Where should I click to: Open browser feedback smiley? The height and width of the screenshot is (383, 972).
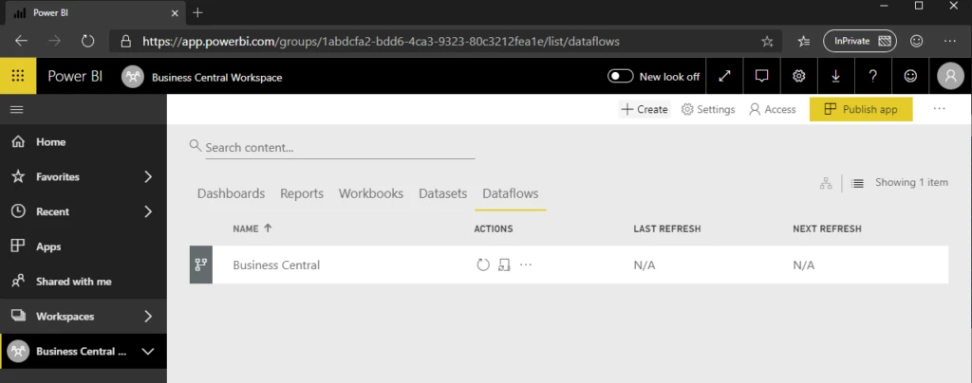[x=916, y=42]
